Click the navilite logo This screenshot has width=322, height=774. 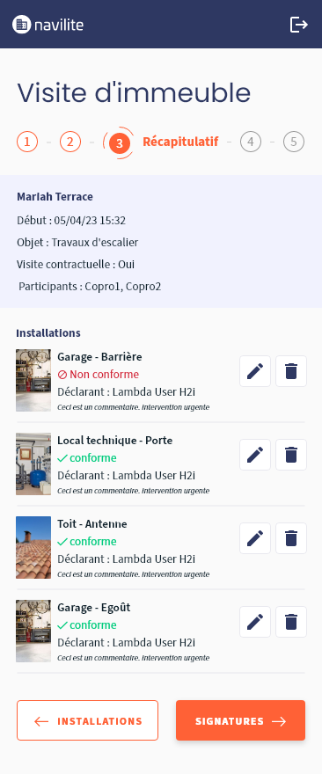48,25
